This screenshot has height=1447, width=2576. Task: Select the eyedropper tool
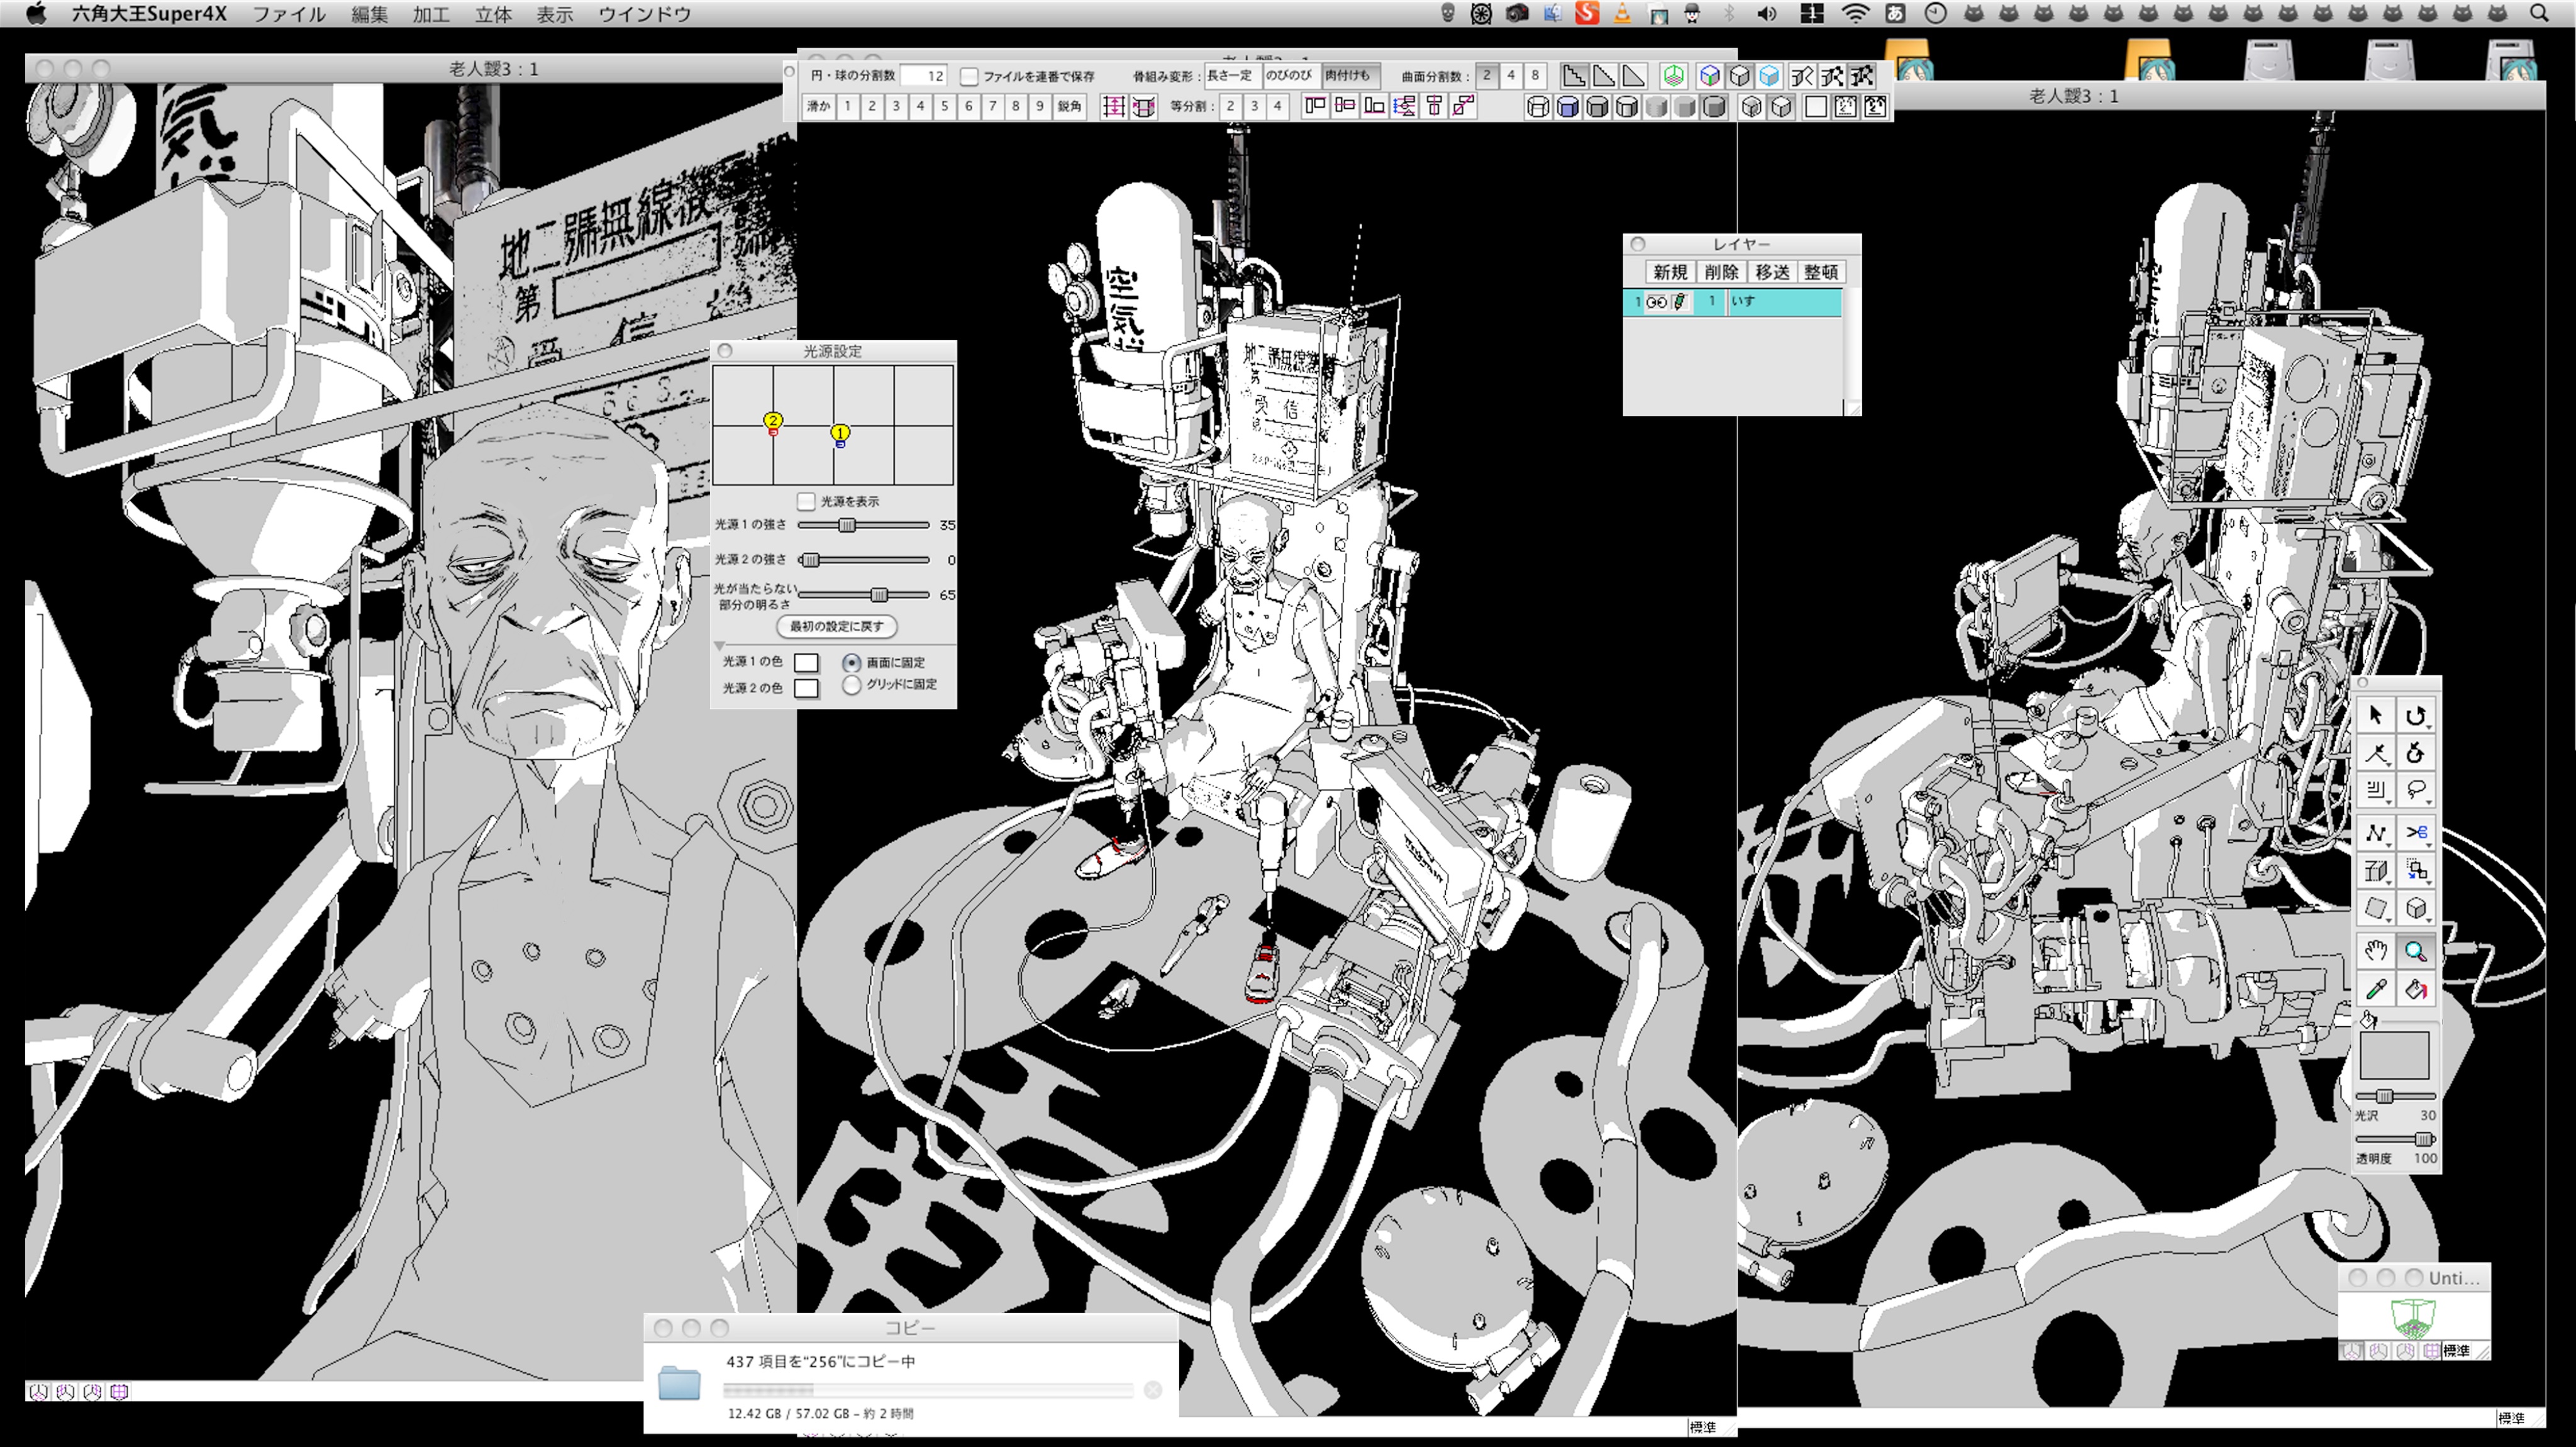(x=2376, y=989)
